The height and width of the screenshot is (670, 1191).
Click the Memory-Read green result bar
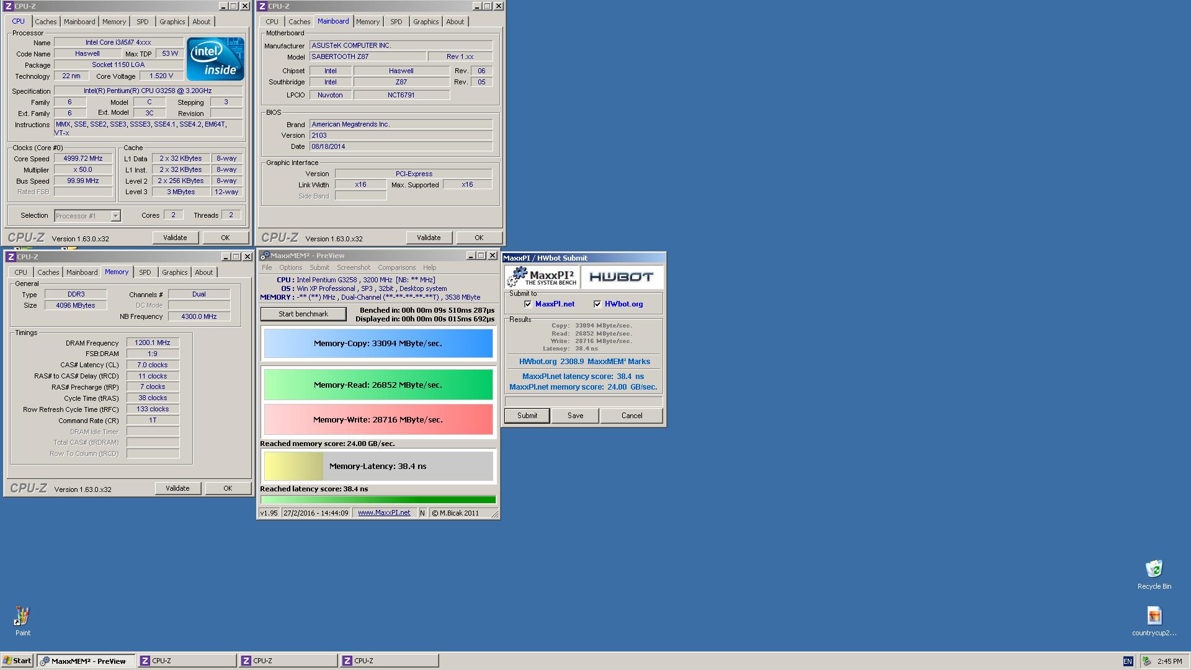click(378, 385)
